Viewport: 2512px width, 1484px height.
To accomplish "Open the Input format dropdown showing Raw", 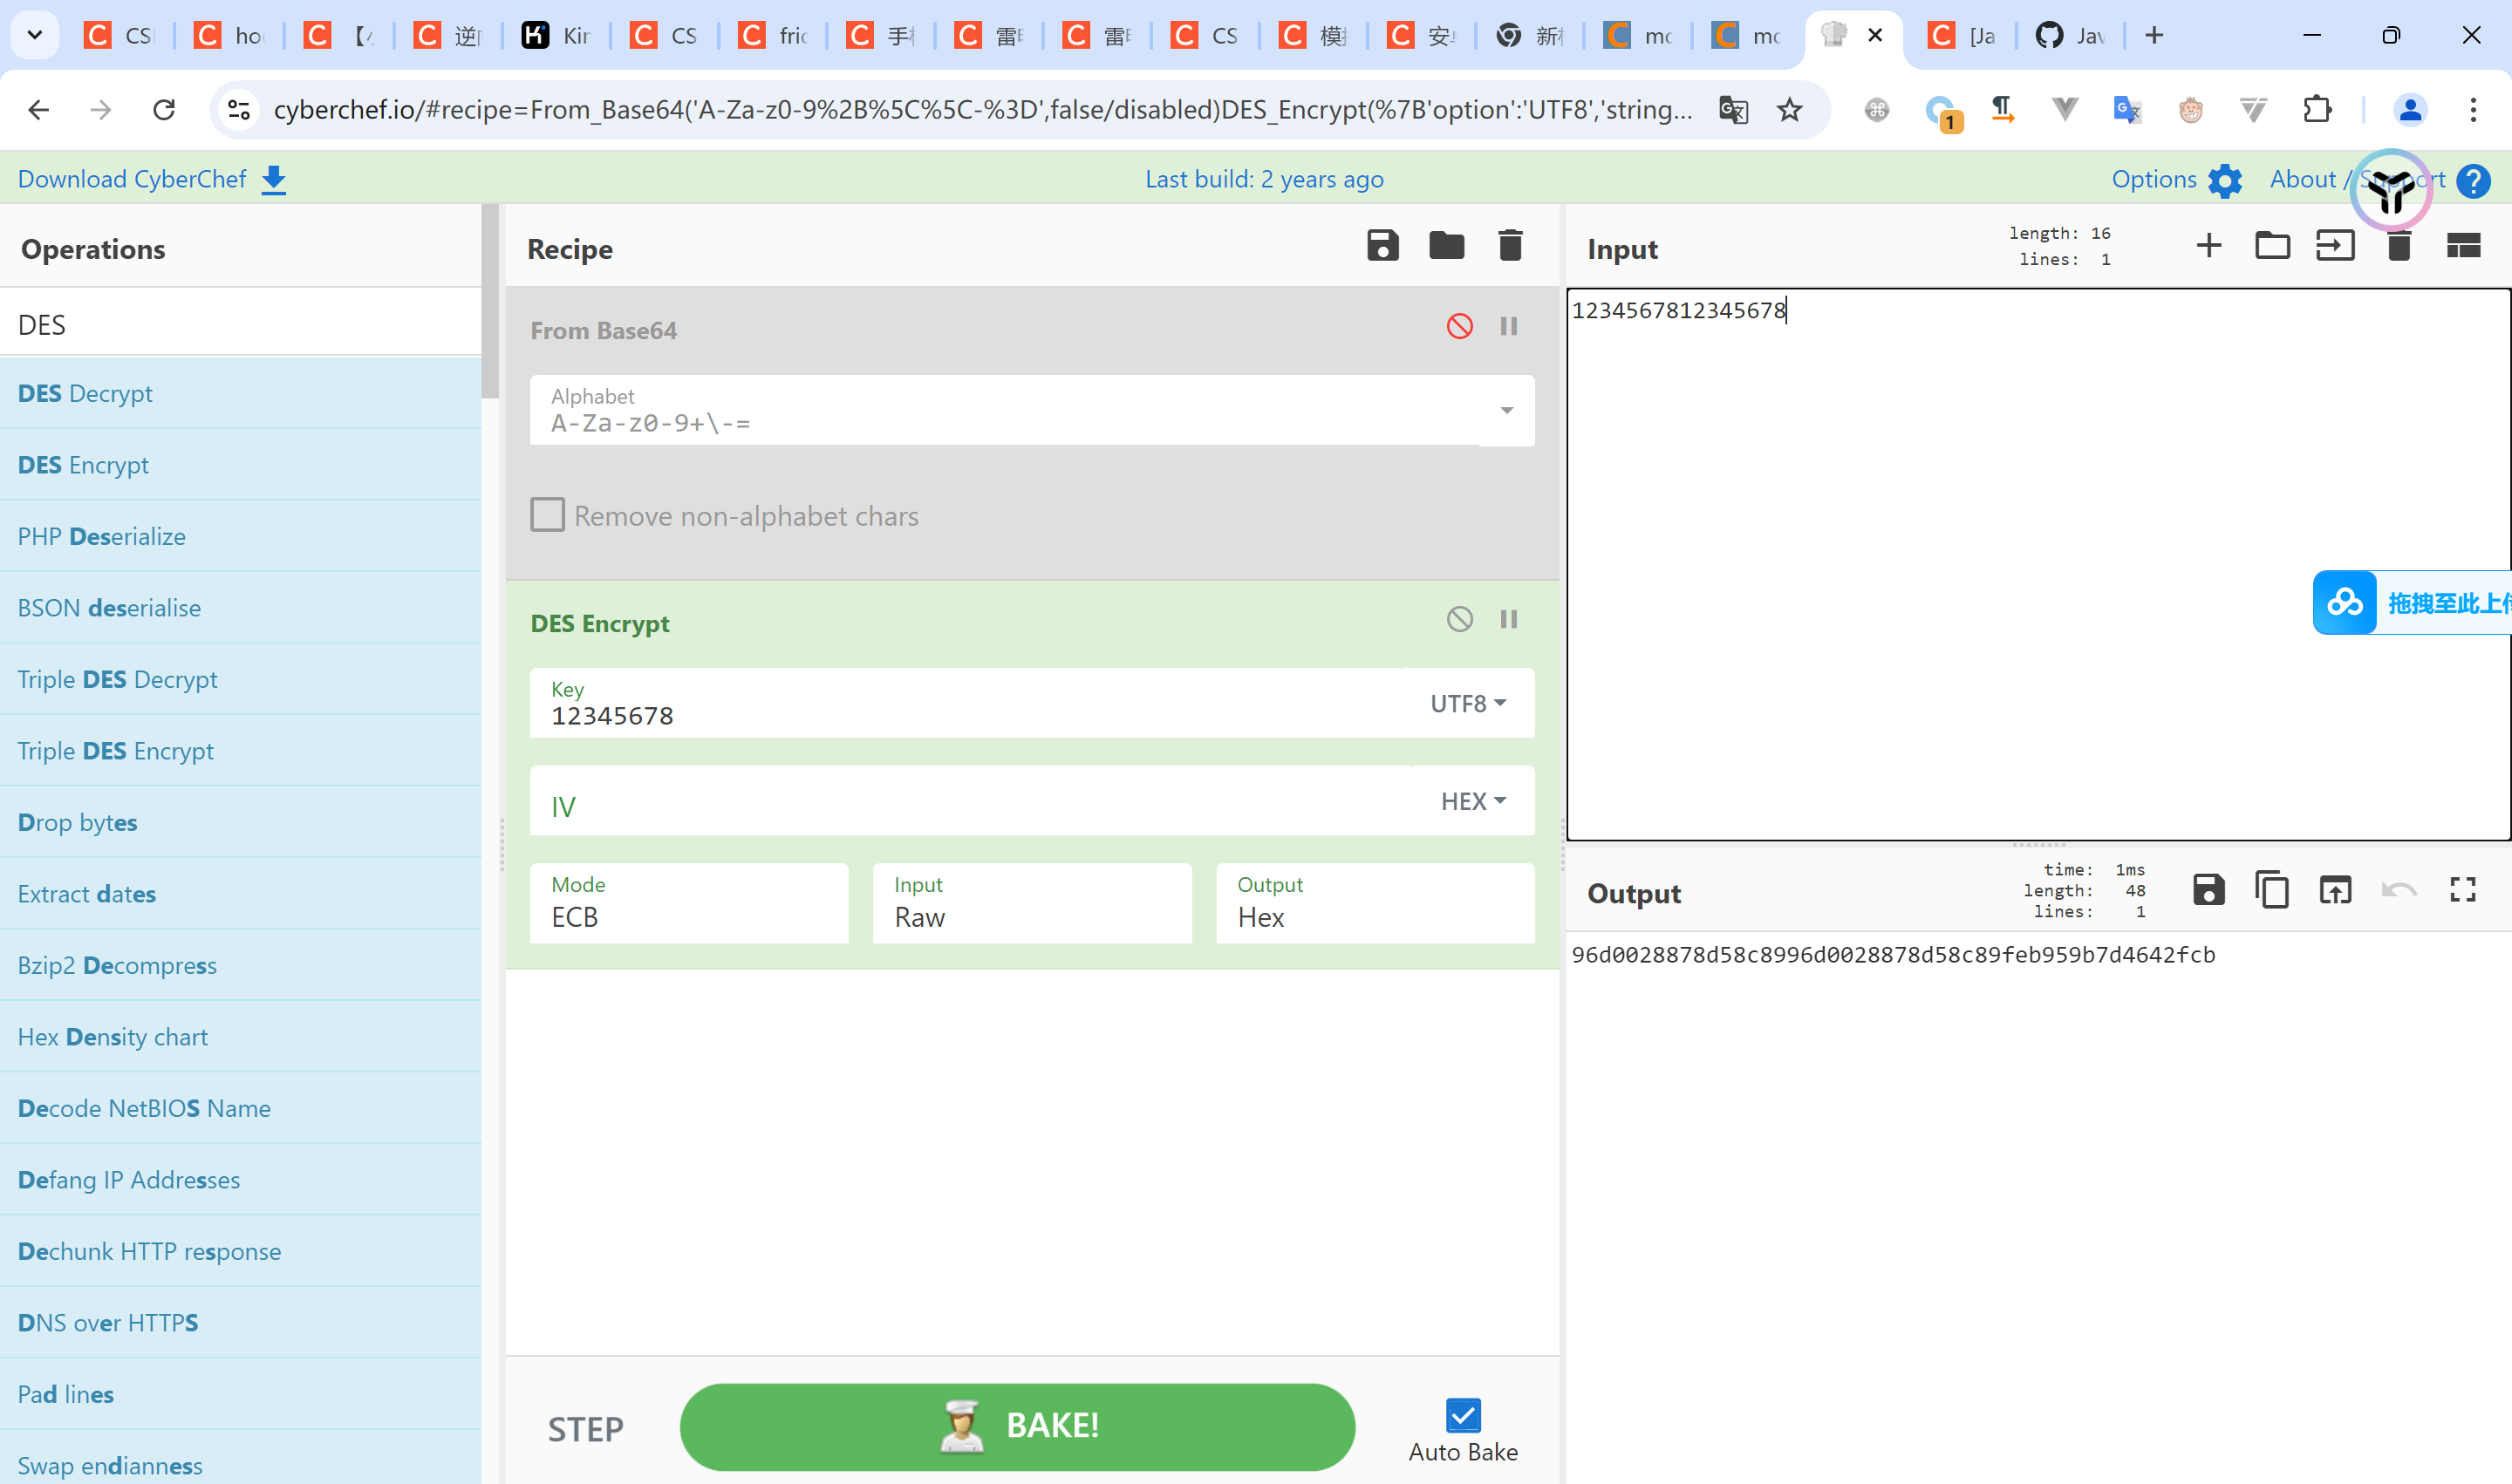I will (1033, 903).
